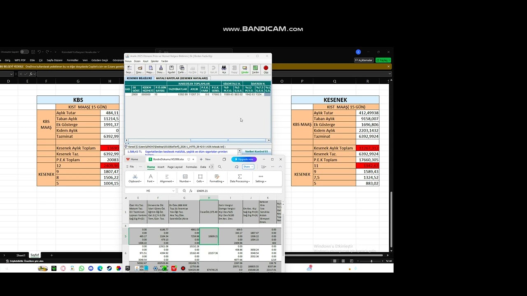
Task: Click the Geri Al undo icon
Action: (x=213, y=69)
